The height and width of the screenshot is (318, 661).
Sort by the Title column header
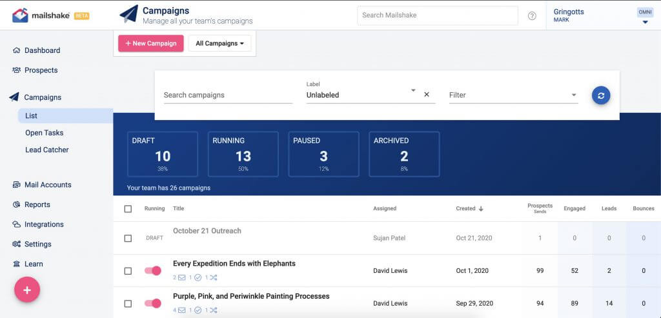[x=178, y=208]
